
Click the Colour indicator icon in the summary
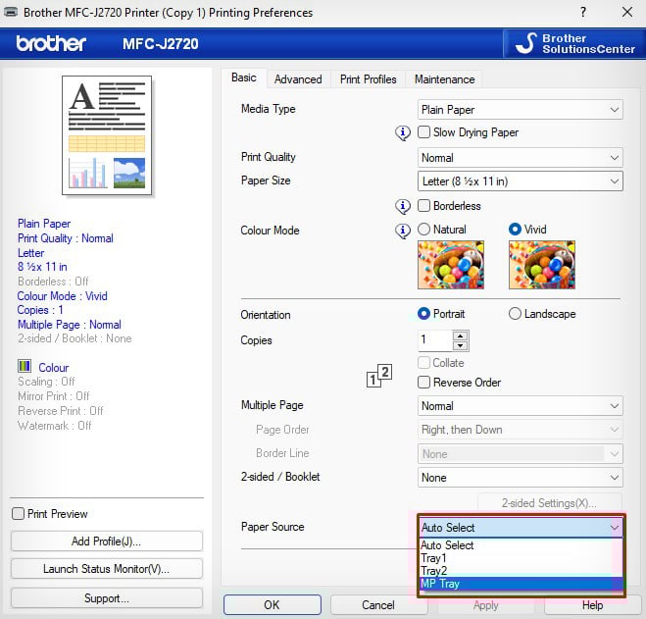tap(25, 366)
